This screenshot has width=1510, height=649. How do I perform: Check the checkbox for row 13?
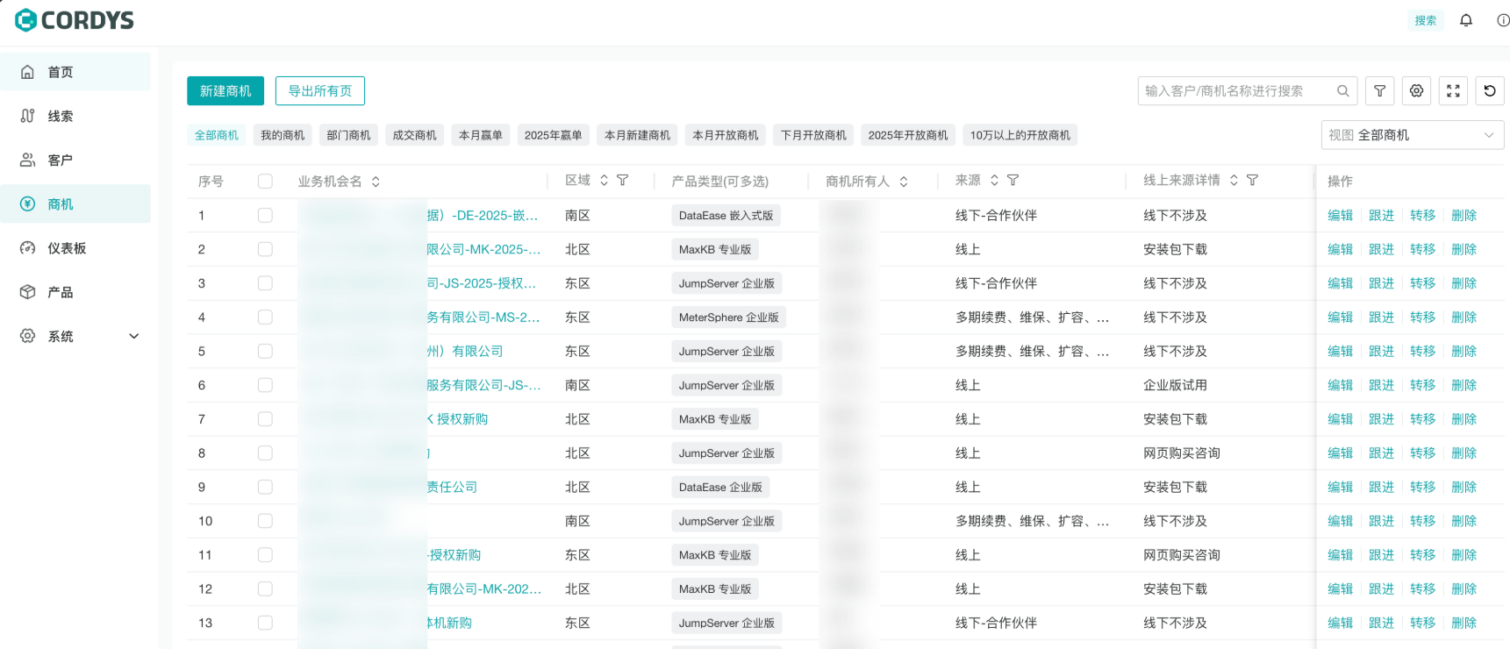[x=265, y=623]
